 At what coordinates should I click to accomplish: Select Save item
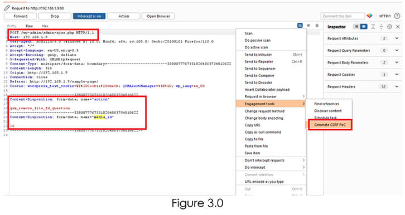click(x=271, y=153)
